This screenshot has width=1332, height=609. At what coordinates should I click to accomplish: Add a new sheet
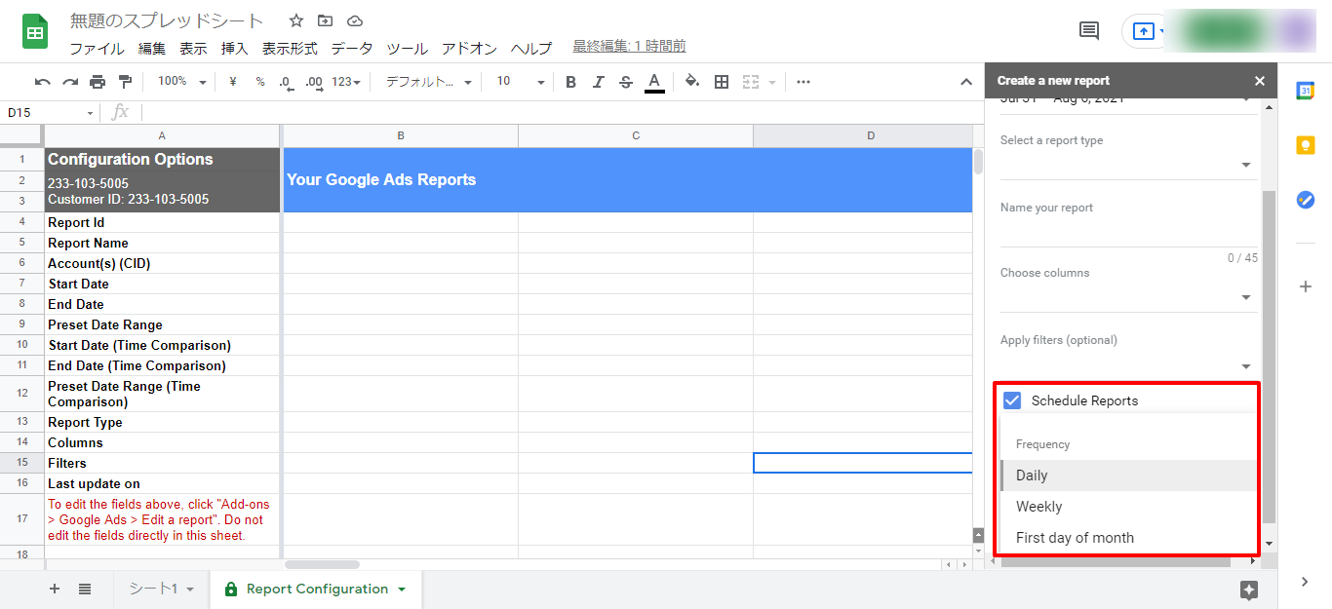point(55,589)
